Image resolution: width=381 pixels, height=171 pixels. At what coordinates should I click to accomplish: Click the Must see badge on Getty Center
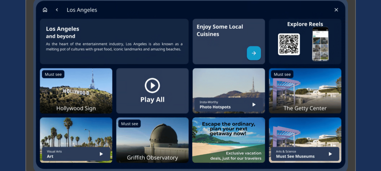pos(282,74)
